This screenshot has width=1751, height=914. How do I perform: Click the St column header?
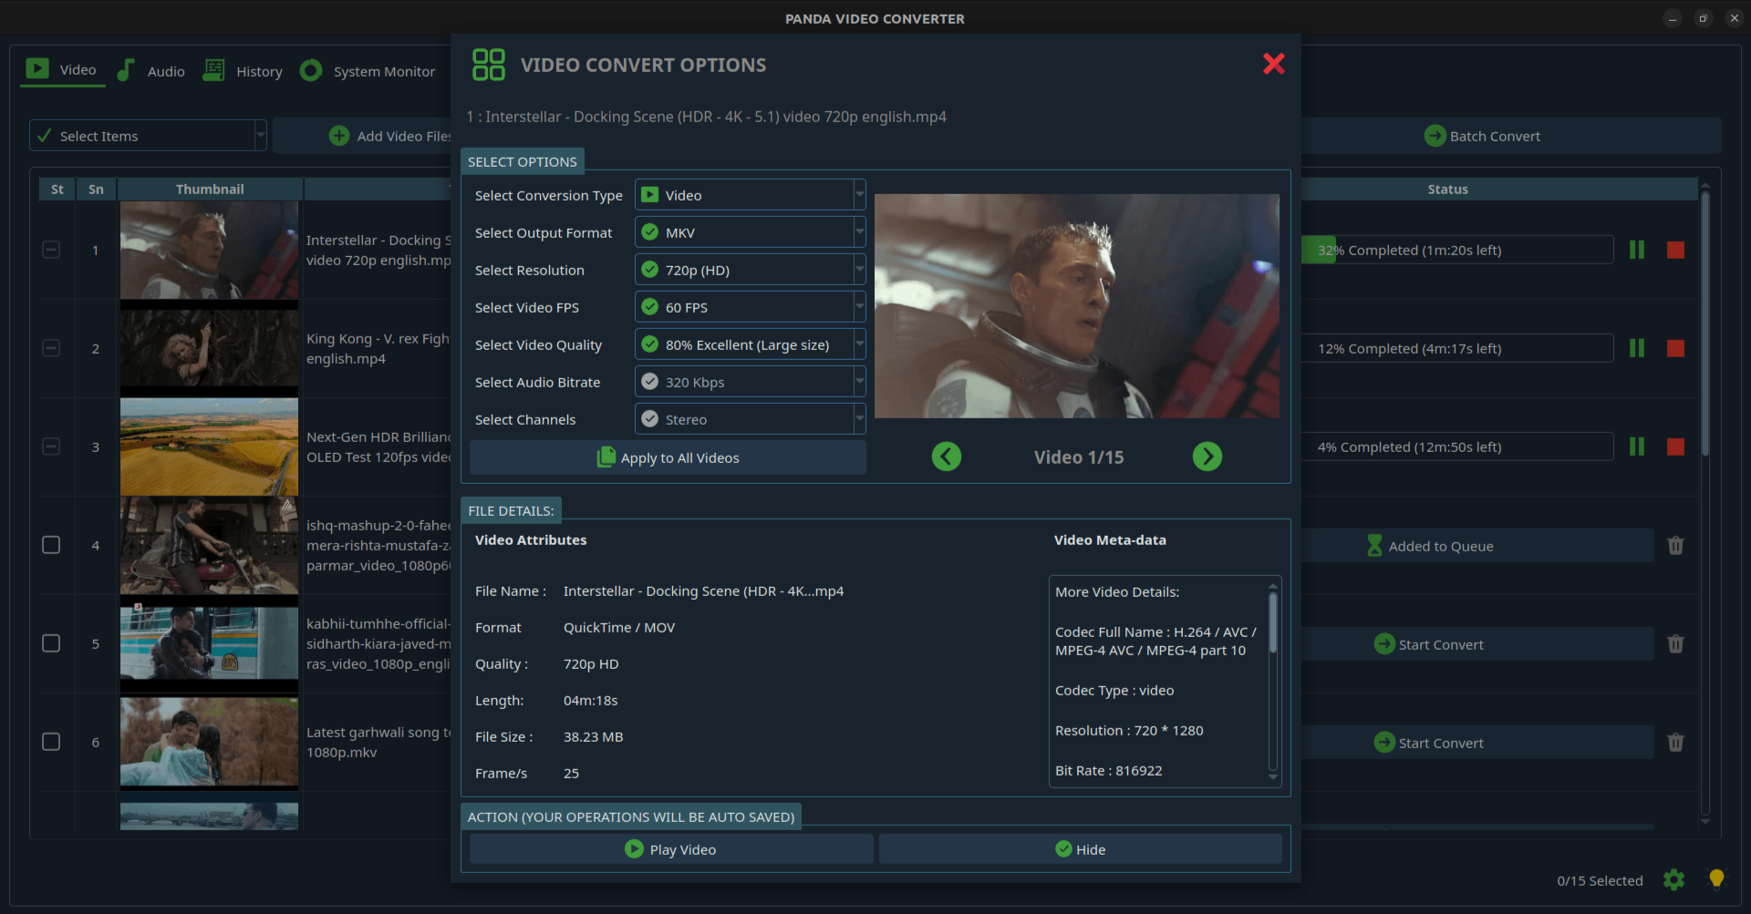tap(57, 189)
